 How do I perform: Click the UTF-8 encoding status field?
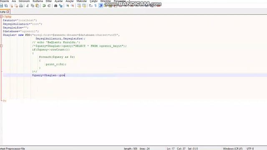click(x=250, y=149)
